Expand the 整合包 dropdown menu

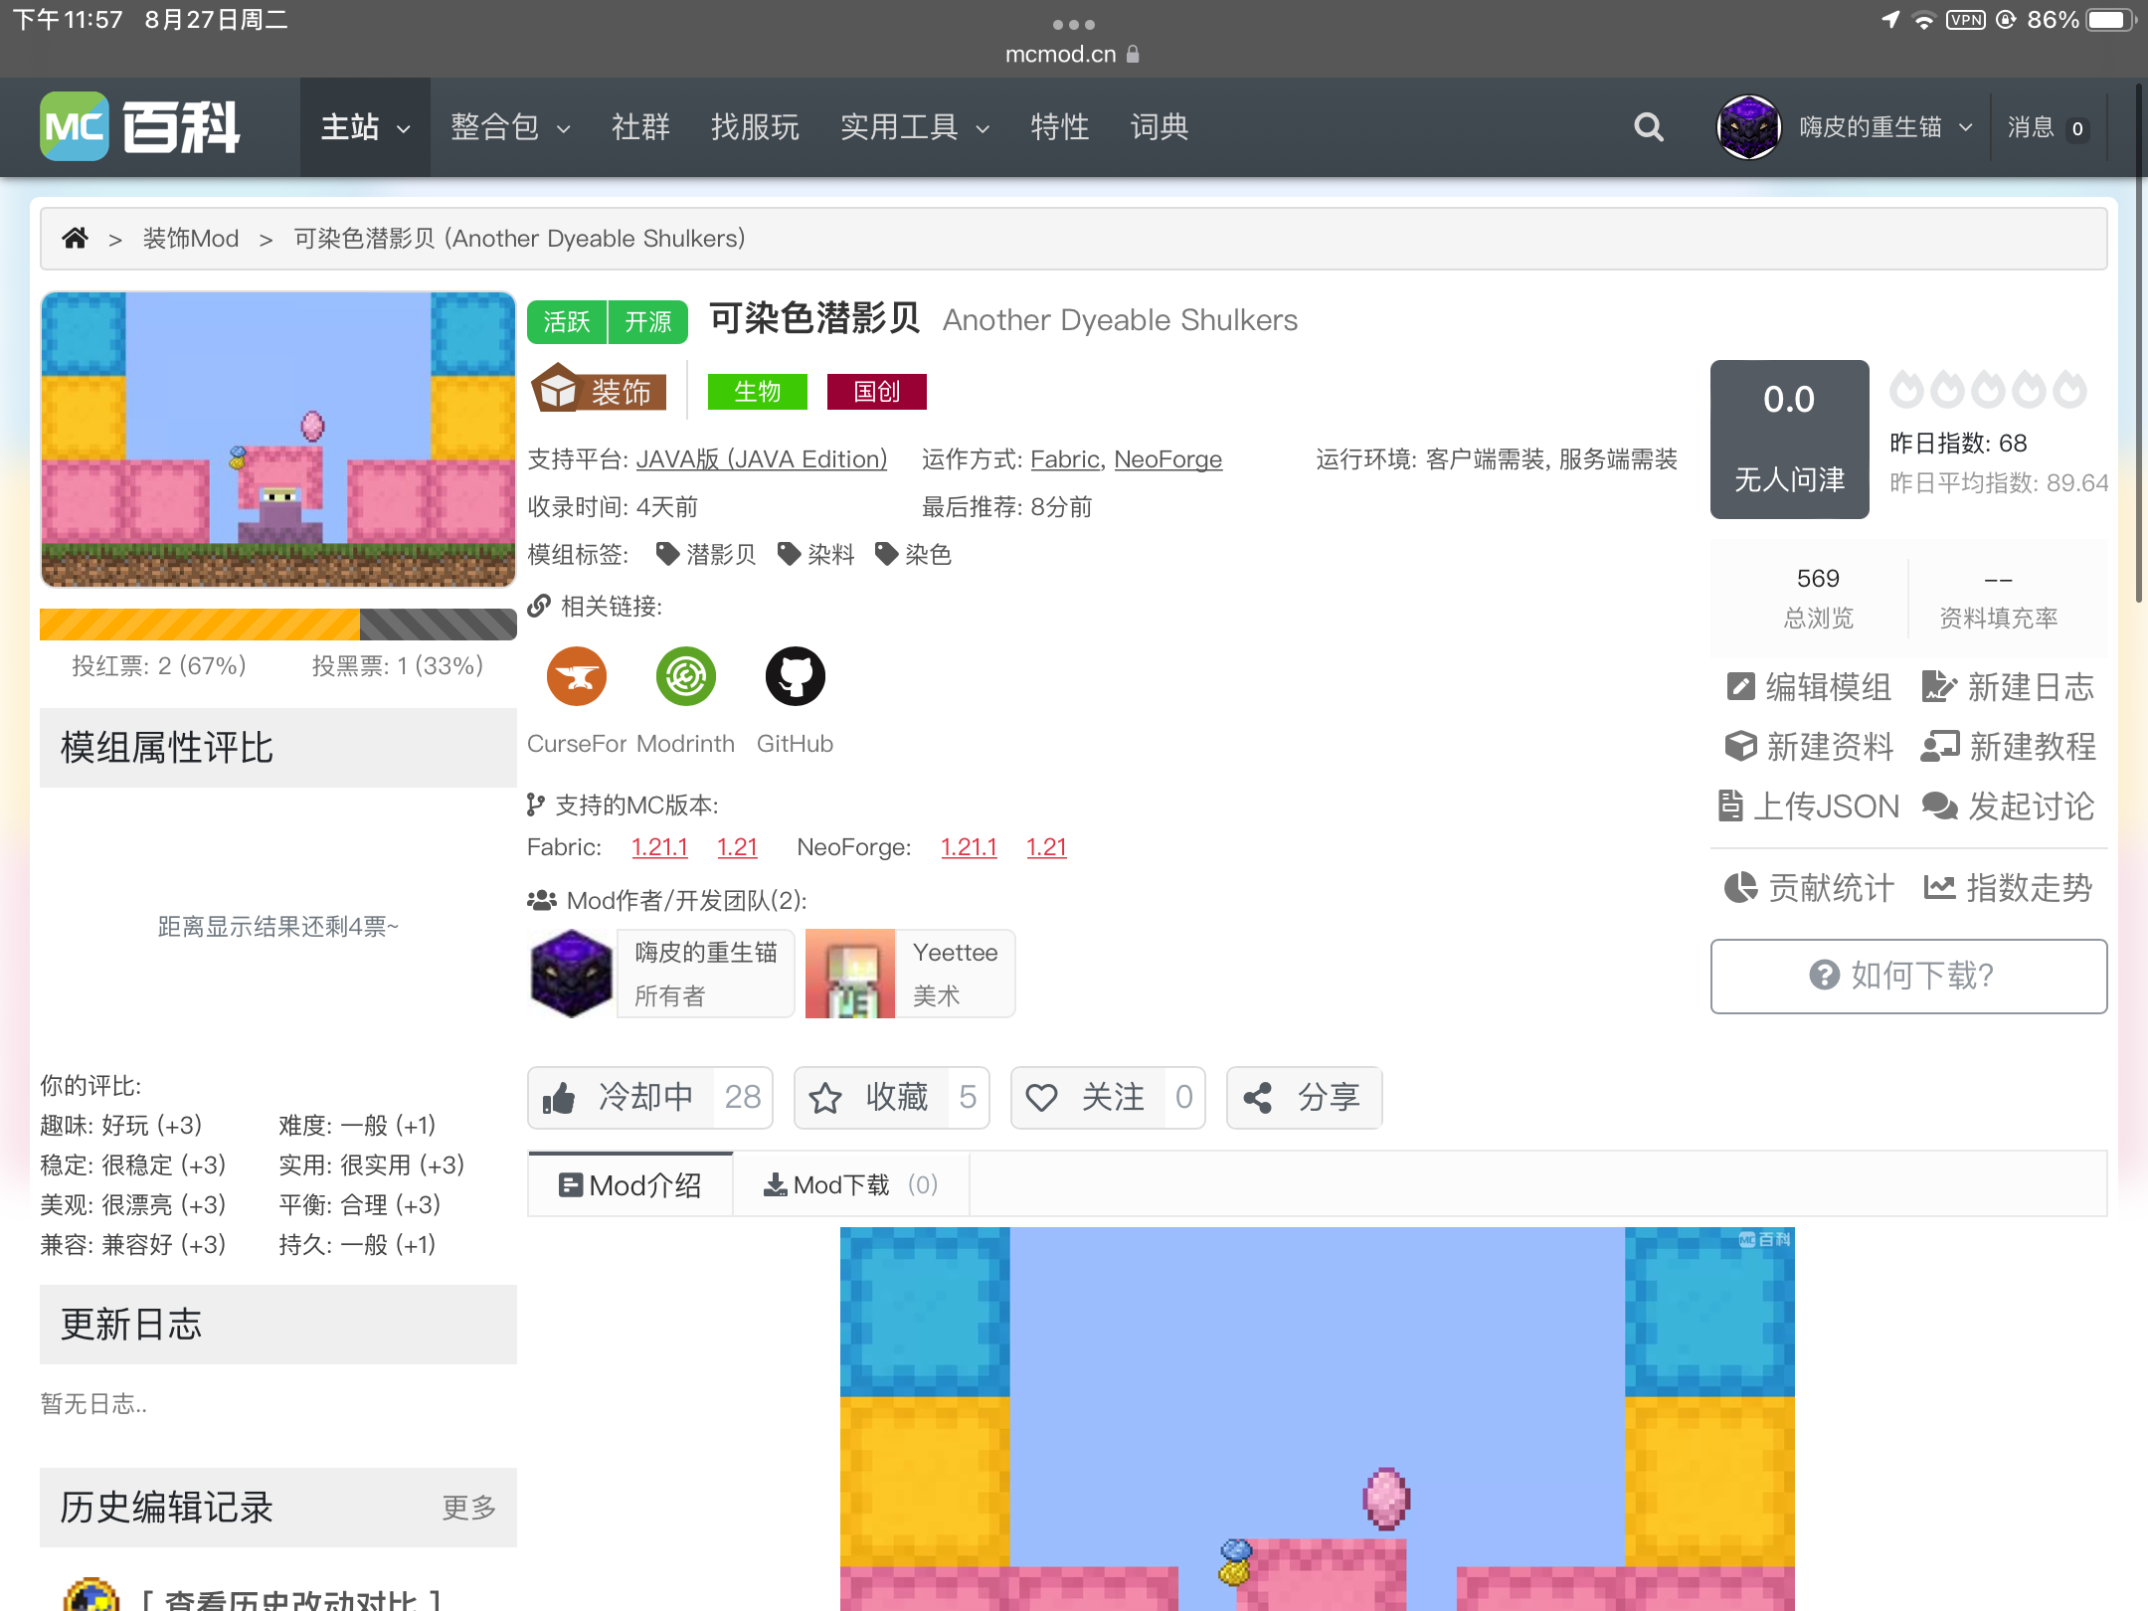tap(510, 127)
